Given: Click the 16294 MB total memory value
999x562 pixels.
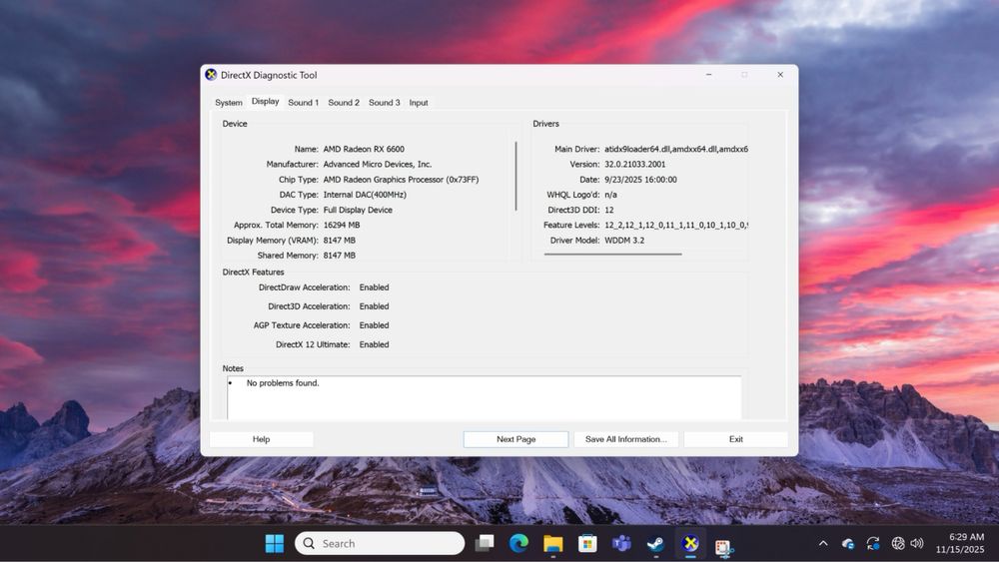Looking at the screenshot, I should [342, 226].
